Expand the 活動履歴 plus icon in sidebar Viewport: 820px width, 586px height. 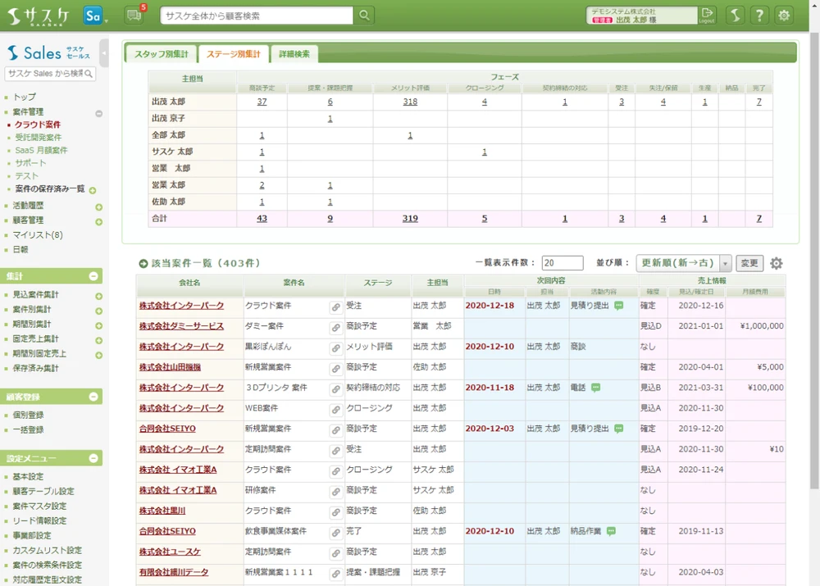(98, 207)
